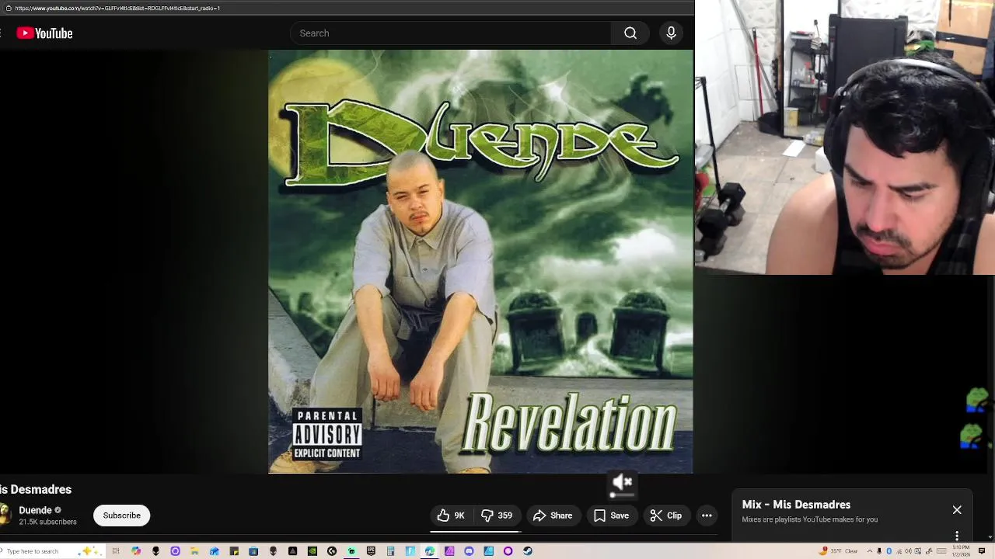This screenshot has height=559, width=995.
Task: Open Mix panel vertical dots options
Action: [957, 536]
